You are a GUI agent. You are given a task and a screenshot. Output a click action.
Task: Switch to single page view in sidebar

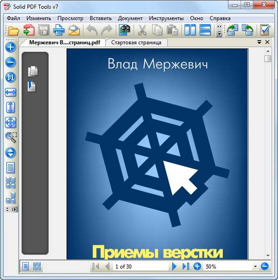coord(10,168)
